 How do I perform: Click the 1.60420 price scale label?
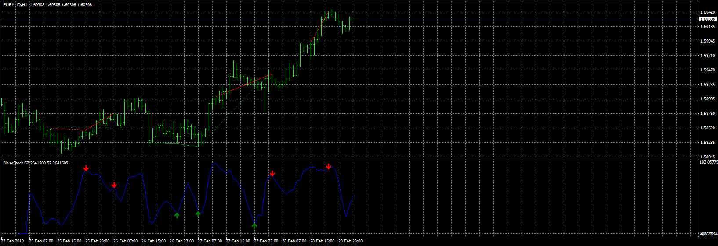707,12
